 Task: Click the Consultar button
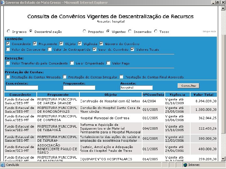click(188, 86)
